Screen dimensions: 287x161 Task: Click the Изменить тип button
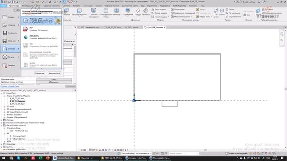click(x=70, y=41)
